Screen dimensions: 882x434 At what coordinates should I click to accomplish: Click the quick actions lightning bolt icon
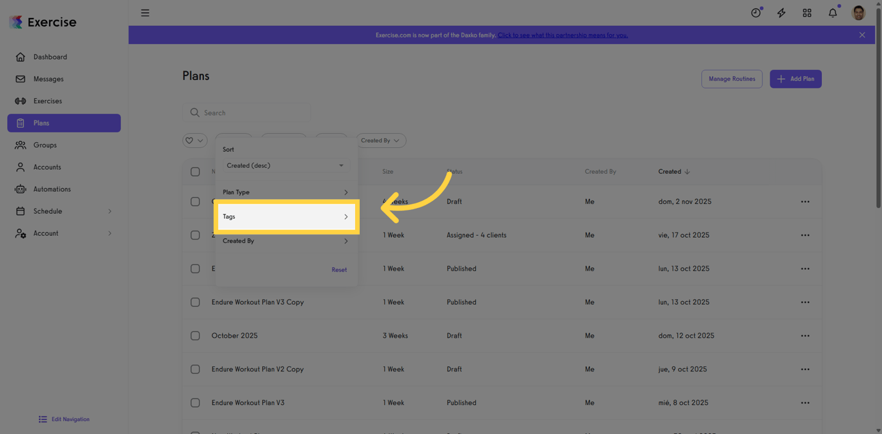[x=781, y=12]
